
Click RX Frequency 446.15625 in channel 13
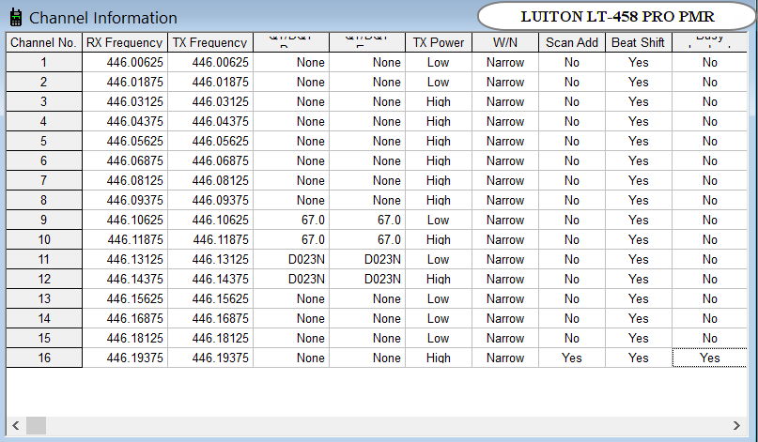125,298
